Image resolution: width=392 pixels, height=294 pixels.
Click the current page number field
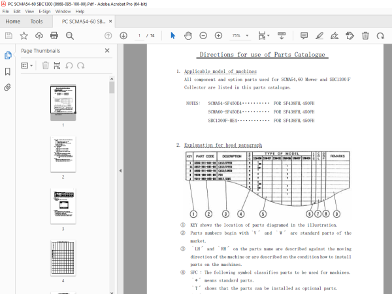(x=139, y=36)
